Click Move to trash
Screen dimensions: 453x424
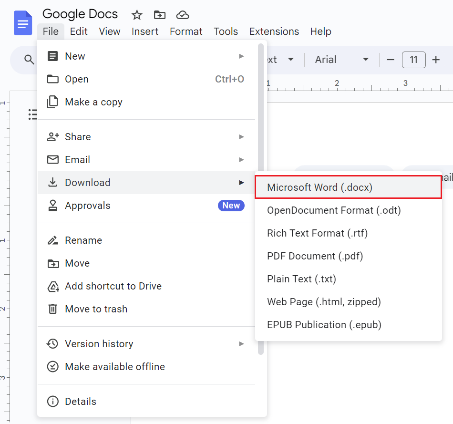pos(96,309)
